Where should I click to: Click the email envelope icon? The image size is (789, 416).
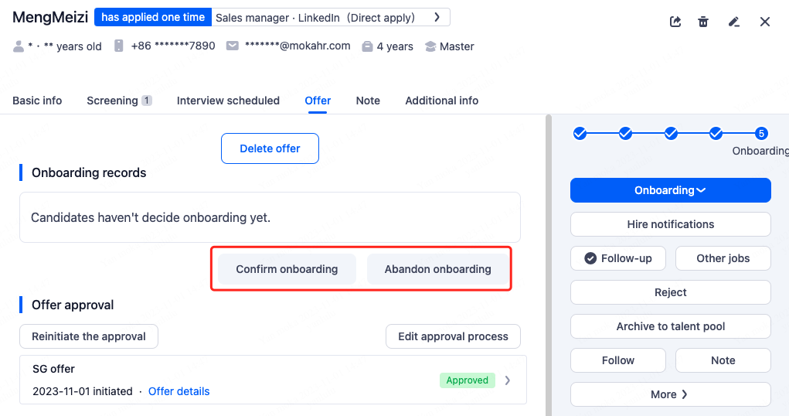tap(232, 46)
